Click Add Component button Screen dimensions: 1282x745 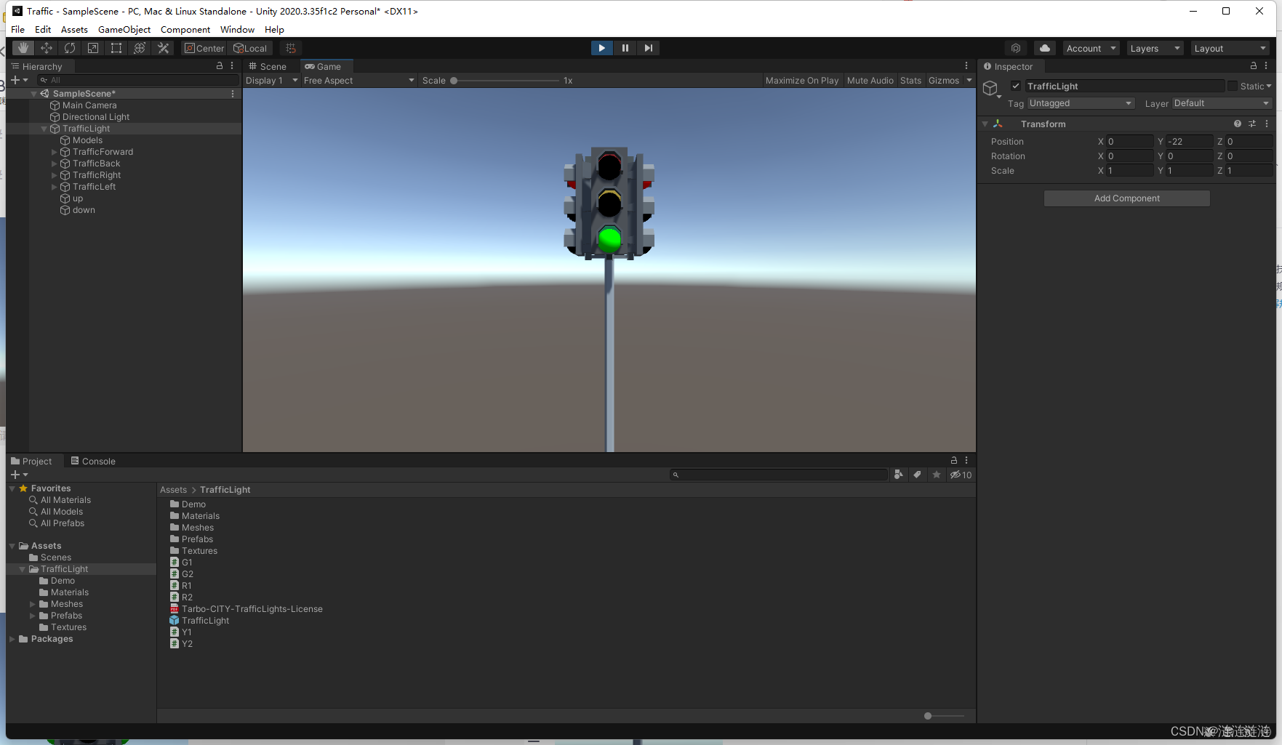point(1126,198)
